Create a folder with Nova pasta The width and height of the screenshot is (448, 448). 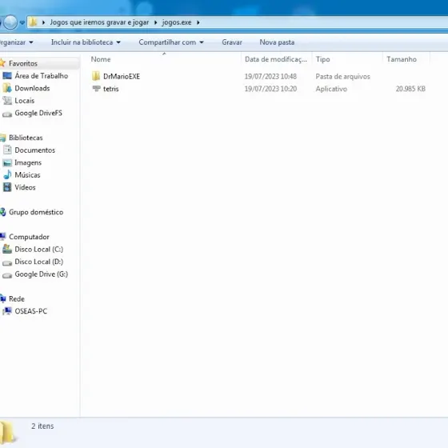point(277,42)
